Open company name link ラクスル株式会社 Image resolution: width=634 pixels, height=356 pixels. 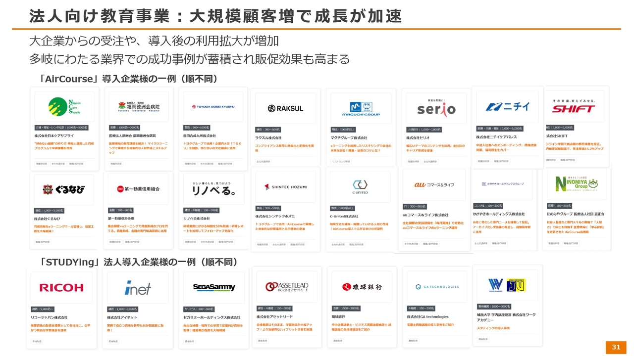point(268,138)
